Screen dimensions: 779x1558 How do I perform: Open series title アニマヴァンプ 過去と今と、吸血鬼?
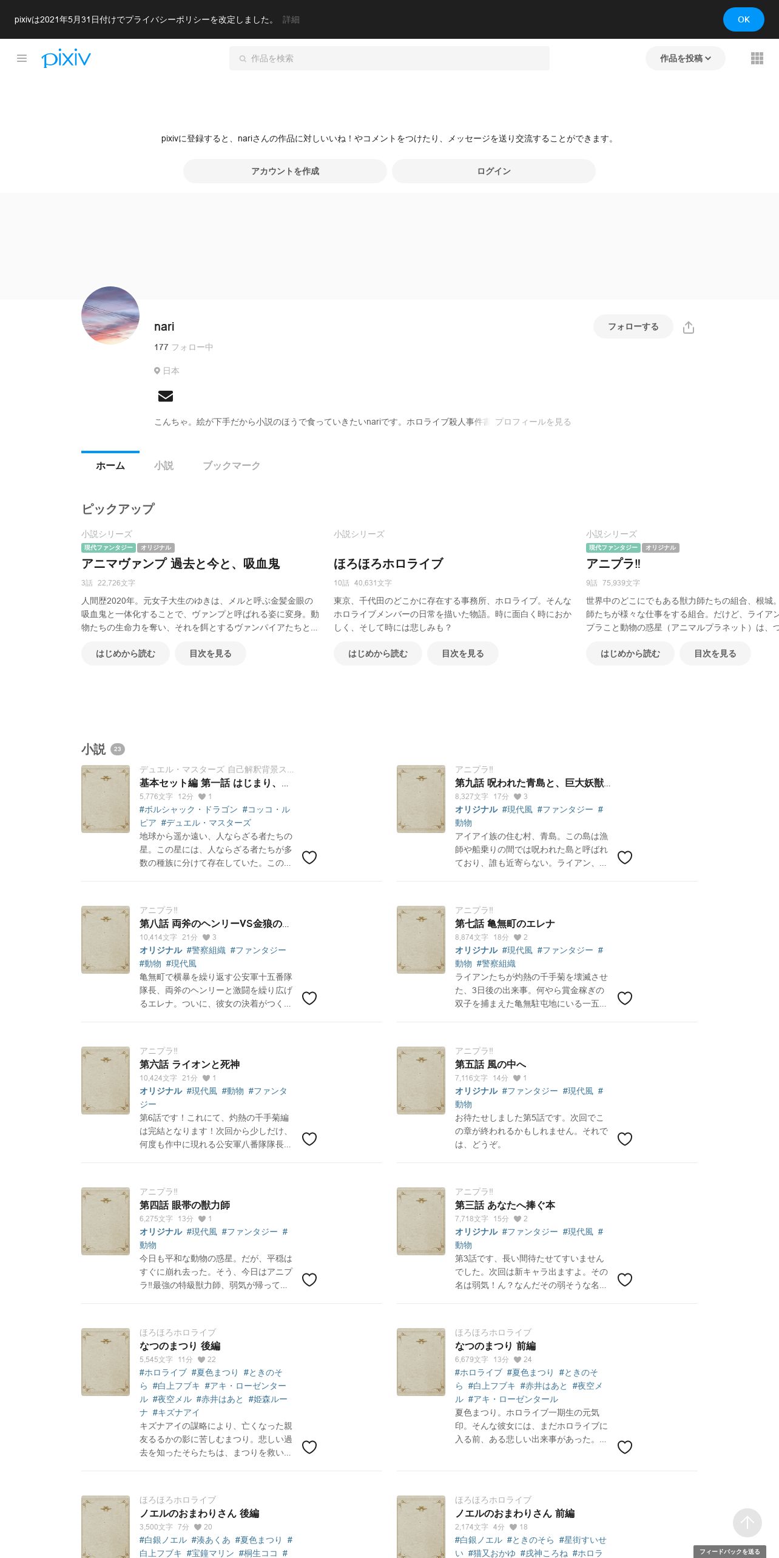(x=180, y=564)
